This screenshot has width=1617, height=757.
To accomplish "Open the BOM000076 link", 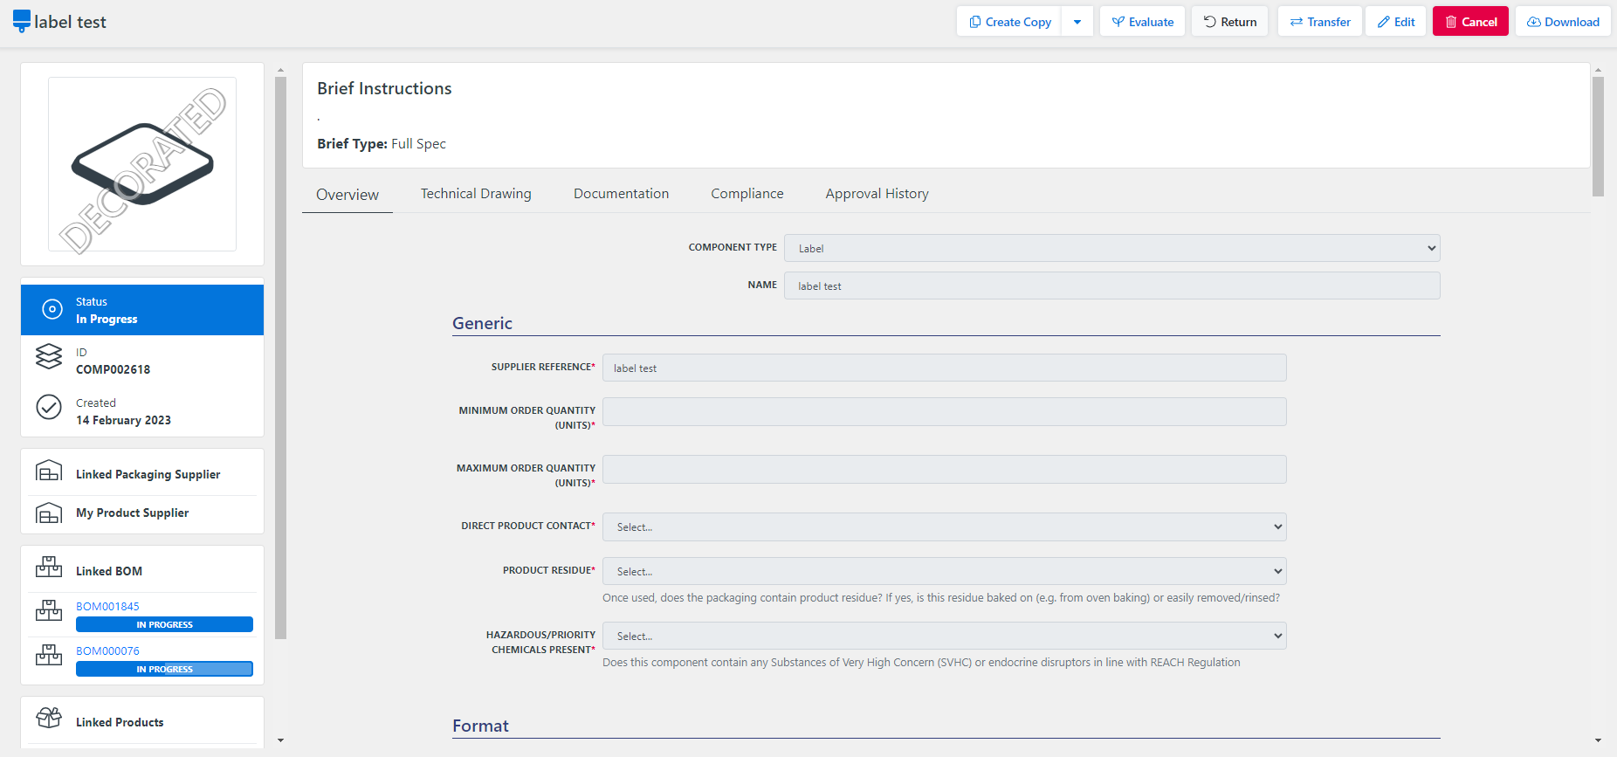I will [107, 650].
